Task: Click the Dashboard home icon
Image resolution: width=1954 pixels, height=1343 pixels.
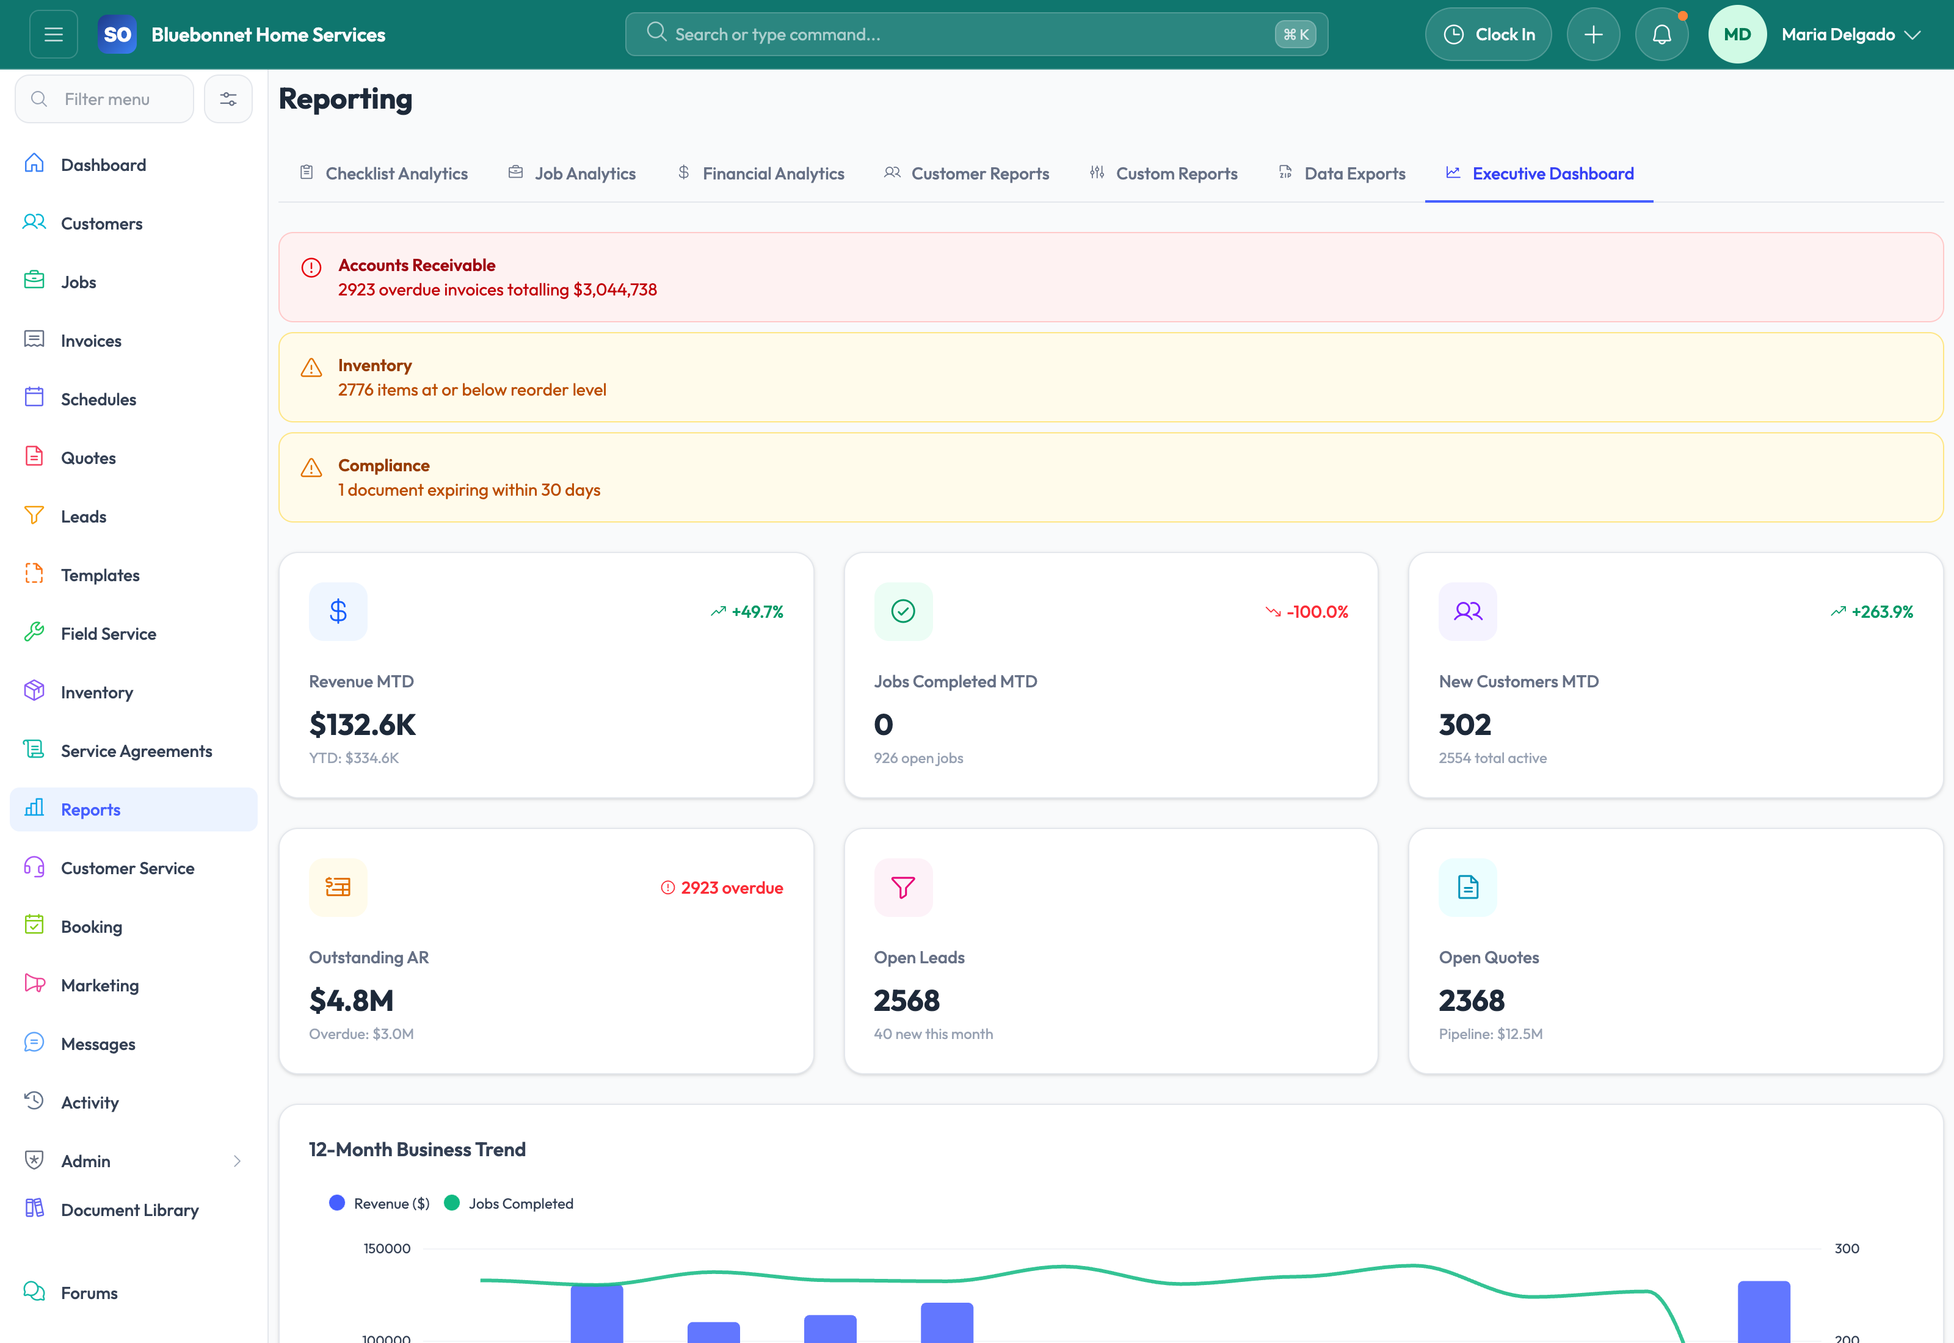Action: pyautogui.click(x=35, y=163)
